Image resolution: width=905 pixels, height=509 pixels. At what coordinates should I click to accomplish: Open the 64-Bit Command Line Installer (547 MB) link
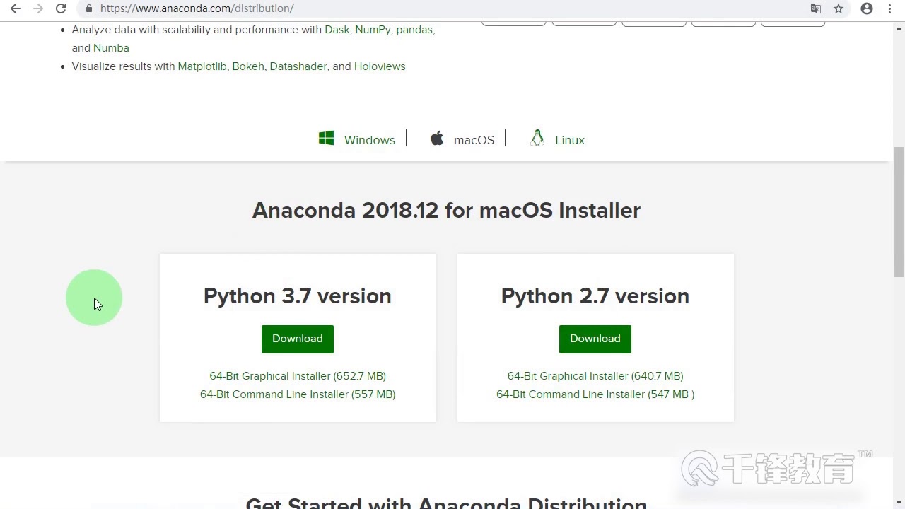click(x=595, y=394)
